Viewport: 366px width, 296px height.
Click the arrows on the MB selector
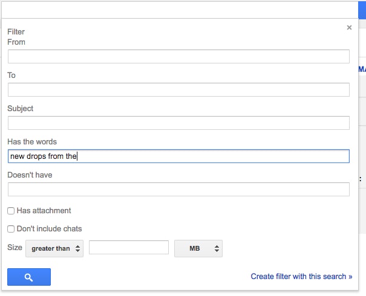click(x=217, y=248)
